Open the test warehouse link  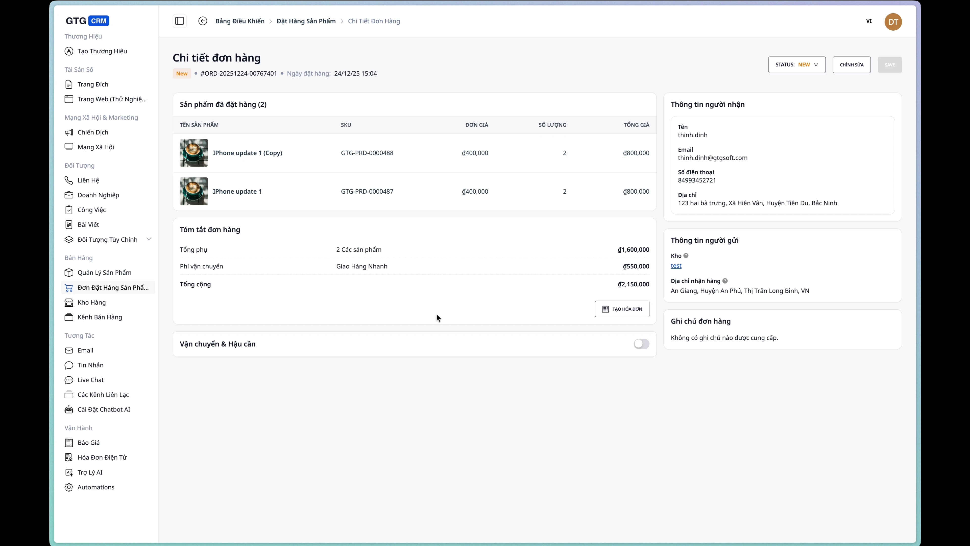(676, 266)
